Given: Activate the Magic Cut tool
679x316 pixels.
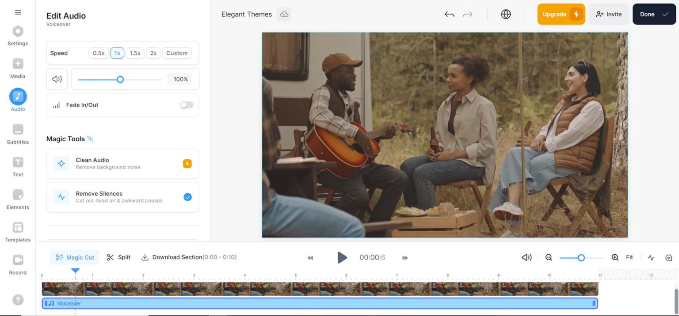Looking at the screenshot, I should click(x=75, y=257).
